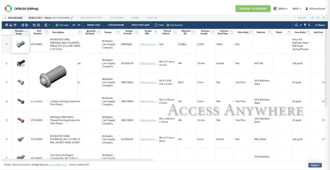Screen dimensions: 330x170
Task: Click the hierarchy tree icon in toolbar
Action: (x=11, y=25)
